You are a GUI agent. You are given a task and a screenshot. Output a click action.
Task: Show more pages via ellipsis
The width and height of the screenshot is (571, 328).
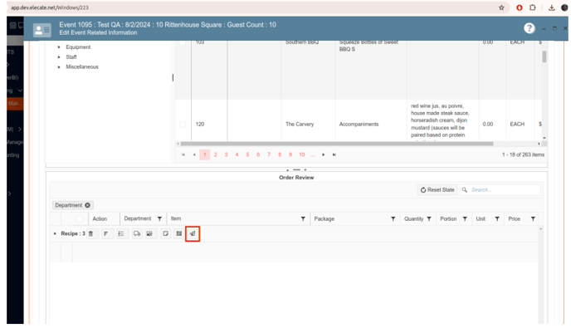313,154
